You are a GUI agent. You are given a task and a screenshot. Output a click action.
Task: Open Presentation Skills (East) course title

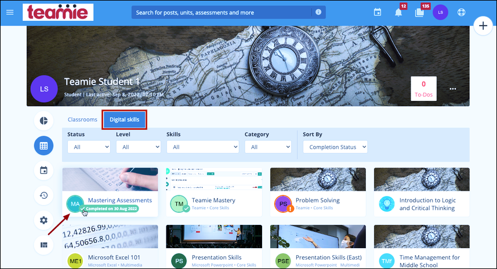(328, 257)
